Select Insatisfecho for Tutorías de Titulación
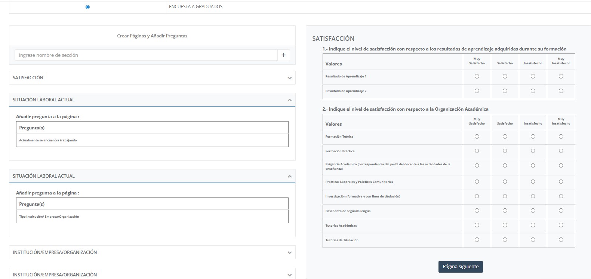 pos(533,240)
